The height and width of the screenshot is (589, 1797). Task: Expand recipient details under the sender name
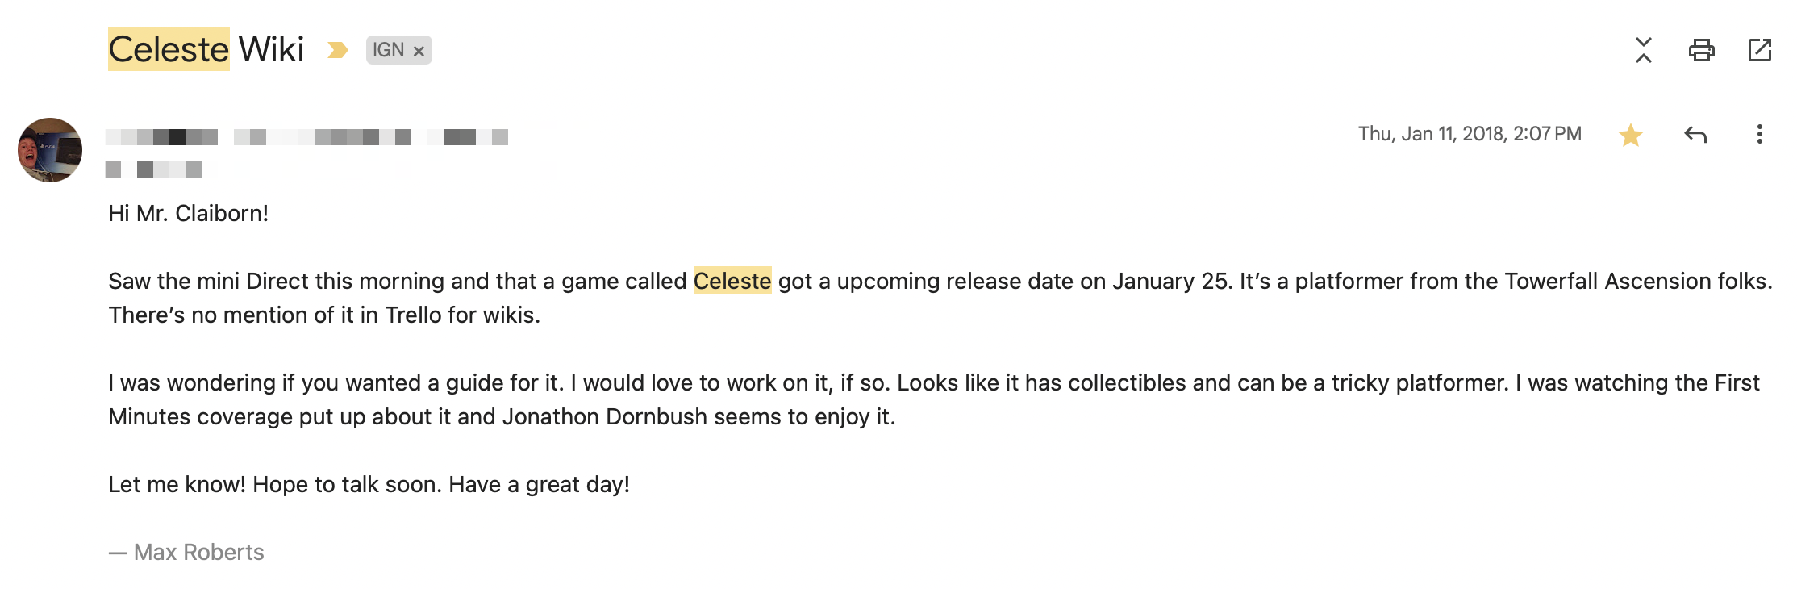[153, 169]
